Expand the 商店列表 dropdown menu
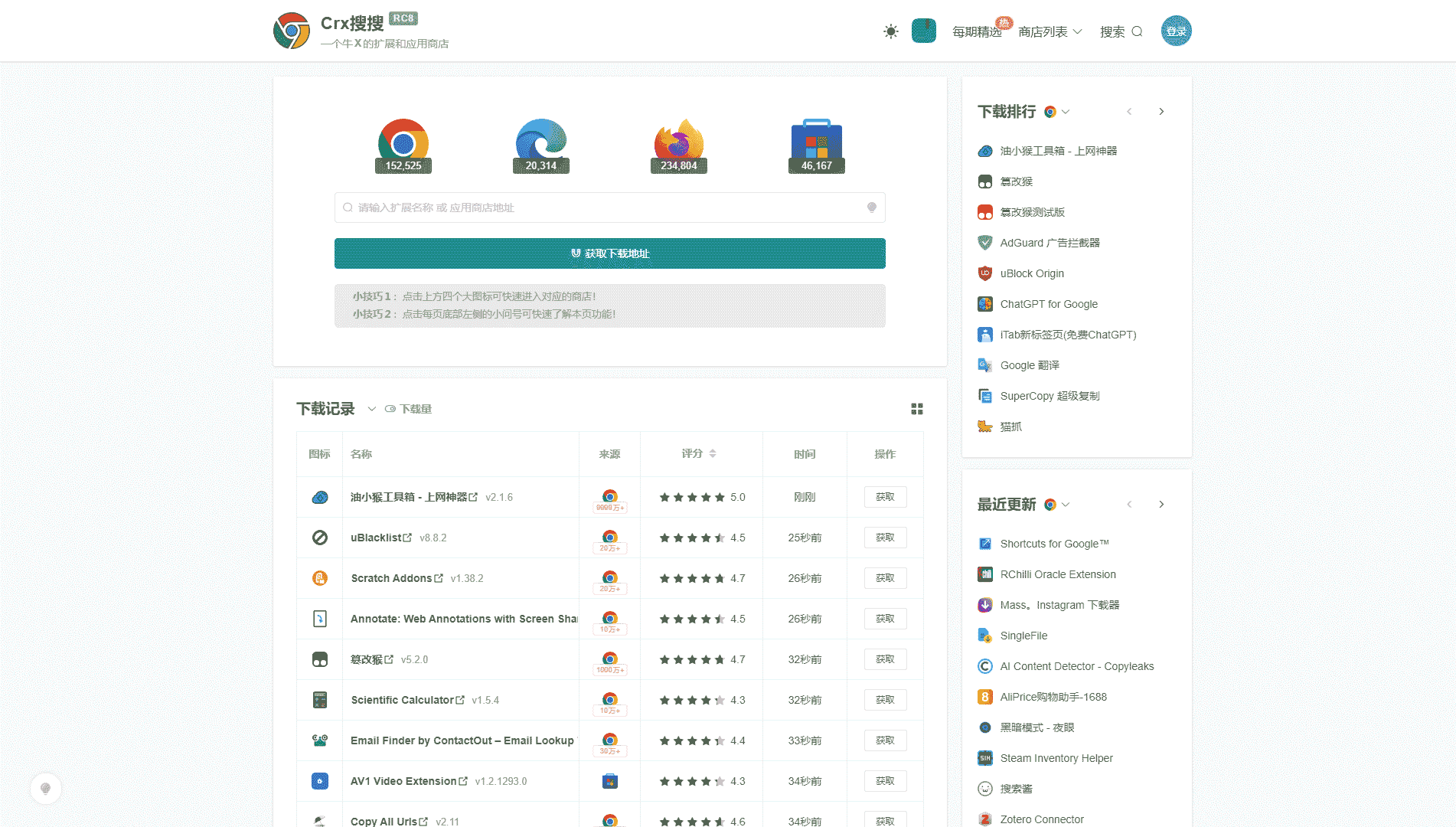 tap(1050, 31)
